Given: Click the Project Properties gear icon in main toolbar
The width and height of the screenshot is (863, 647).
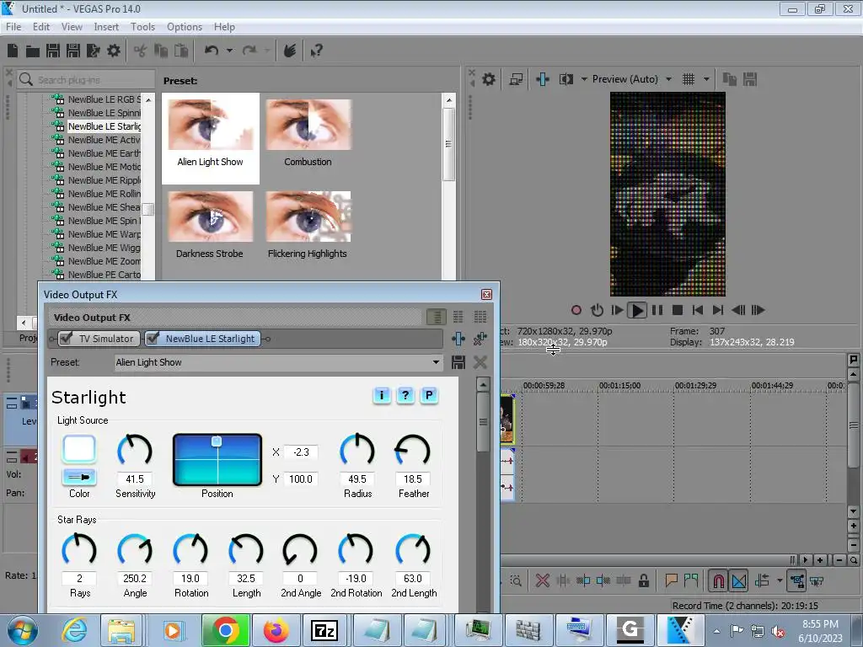Looking at the screenshot, I should (114, 51).
